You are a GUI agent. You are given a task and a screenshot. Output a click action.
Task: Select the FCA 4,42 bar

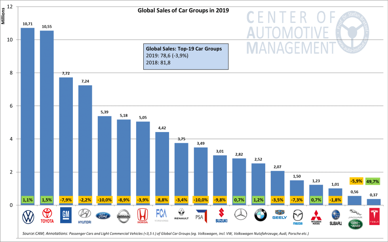pyautogui.click(x=162, y=168)
